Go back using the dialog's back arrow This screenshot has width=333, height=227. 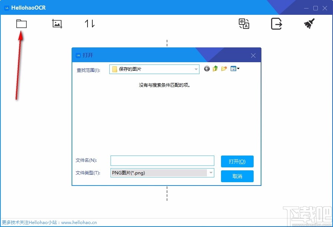pyautogui.click(x=207, y=69)
